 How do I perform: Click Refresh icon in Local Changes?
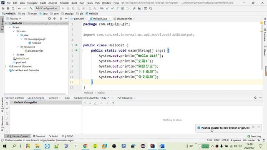pyautogui.click(x=7, y=103)
